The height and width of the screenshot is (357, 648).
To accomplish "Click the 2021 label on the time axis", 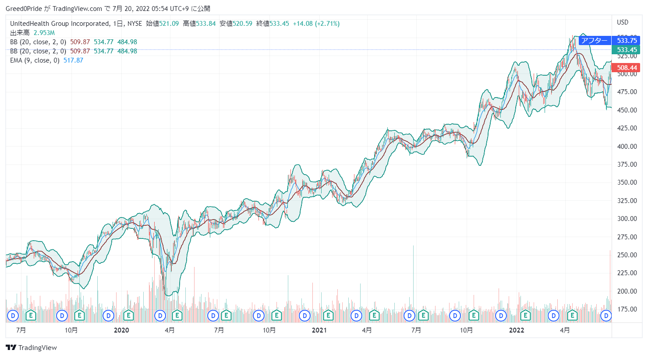I will [x=319, y=330].
